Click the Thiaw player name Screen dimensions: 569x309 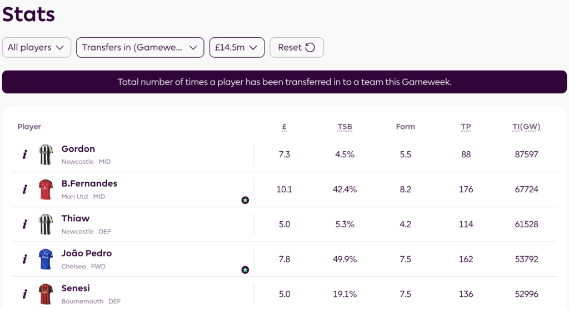coord(76,218)
